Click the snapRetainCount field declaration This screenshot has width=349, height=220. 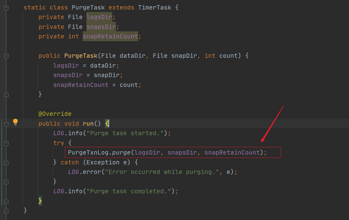110,37
